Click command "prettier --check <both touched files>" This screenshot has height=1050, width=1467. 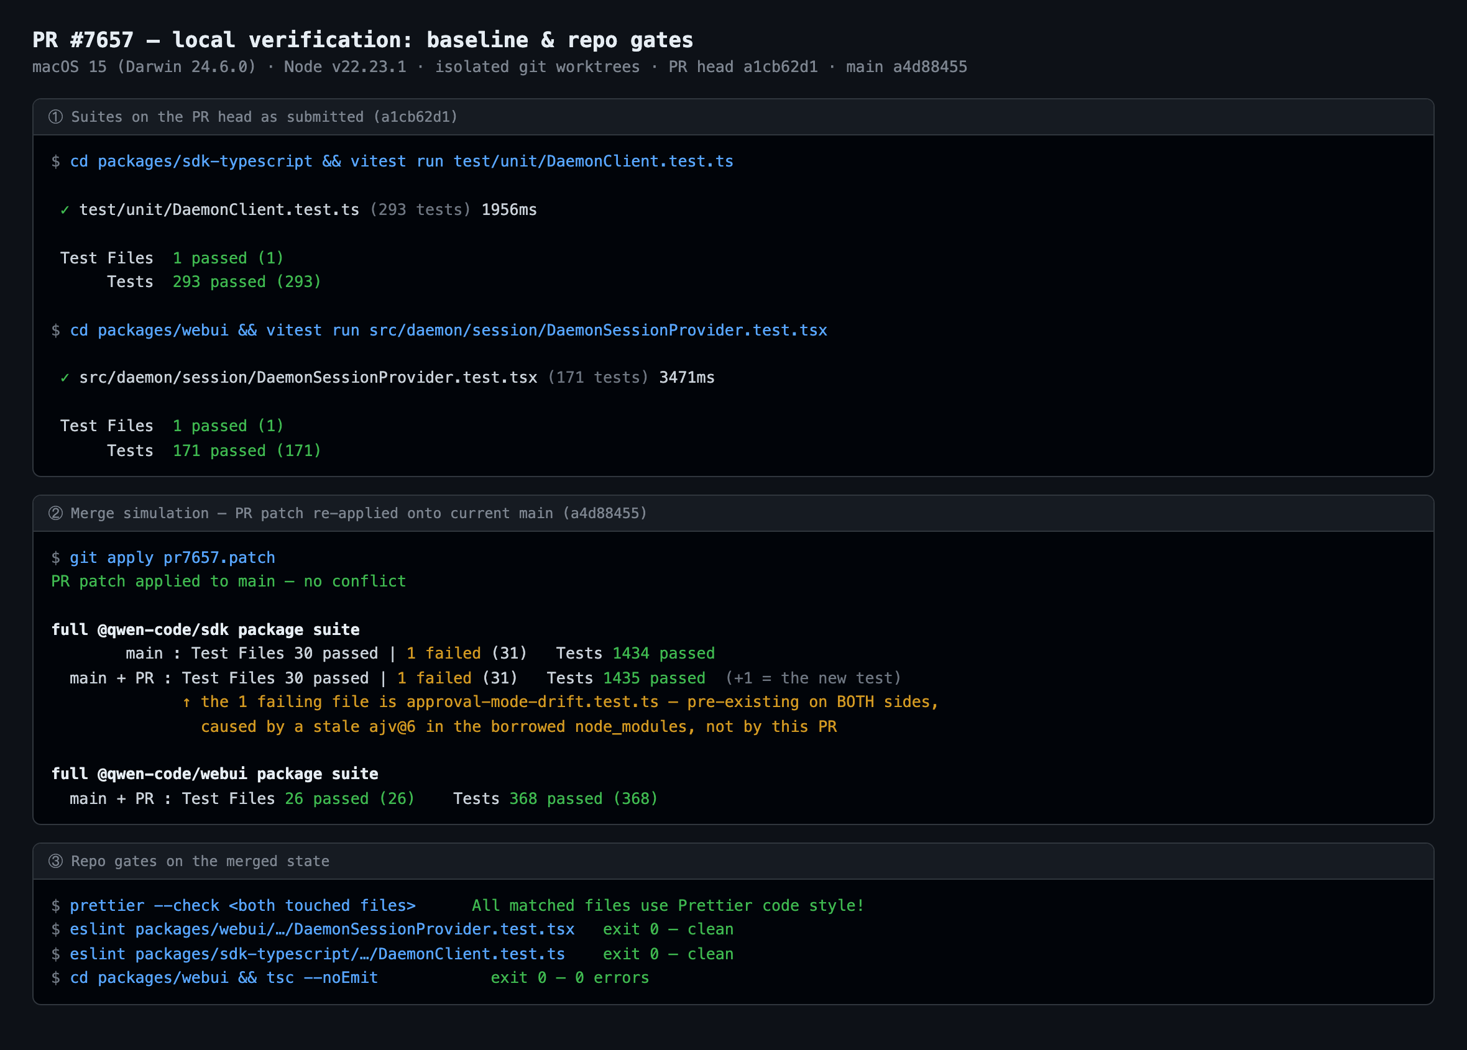click(242, 906)
